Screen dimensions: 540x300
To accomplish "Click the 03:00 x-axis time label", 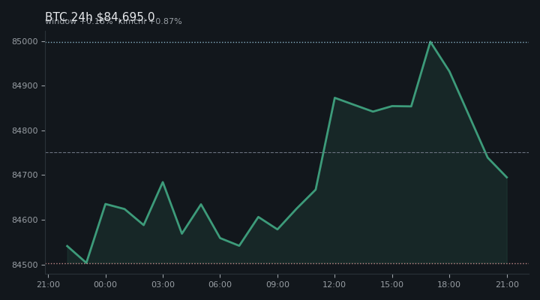I will pyautogui.click(x=163, y=284).
